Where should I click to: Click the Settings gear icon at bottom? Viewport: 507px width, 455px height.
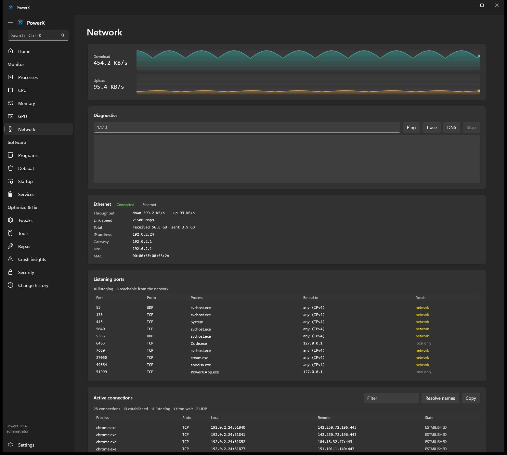pos(10,445)
